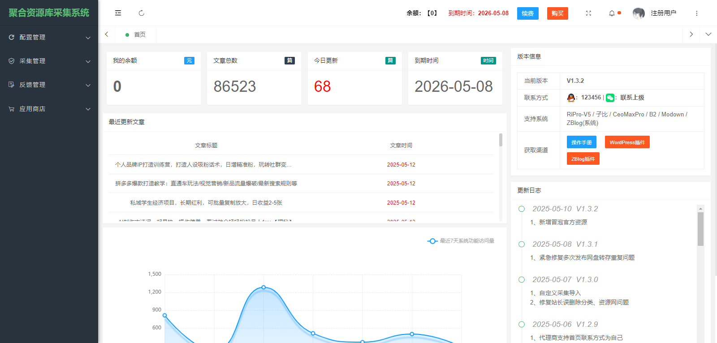Click the 篇 badge on 文章总数 card
717x343 pixels.
289,60
